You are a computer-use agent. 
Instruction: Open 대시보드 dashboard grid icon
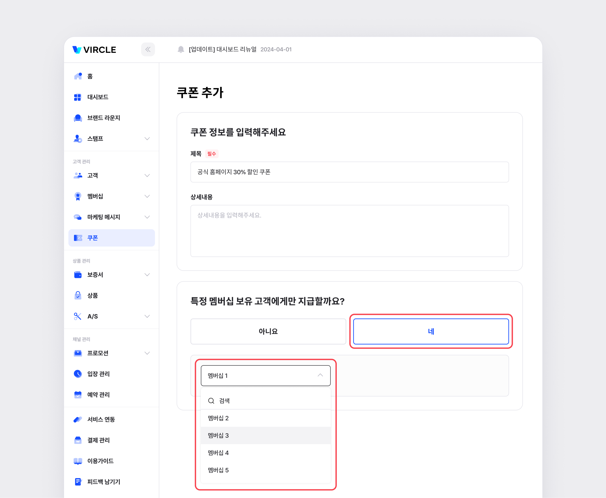(78, 97)
